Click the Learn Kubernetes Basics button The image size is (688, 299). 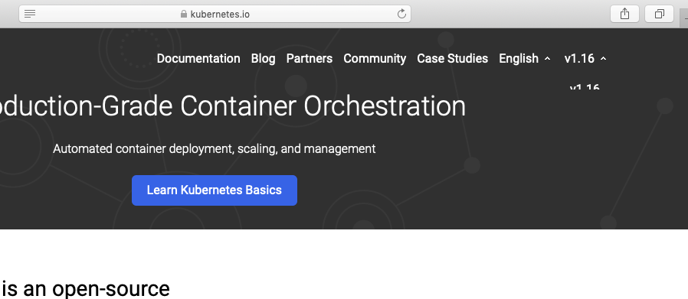pyautogui.click(x=215, y=190)
